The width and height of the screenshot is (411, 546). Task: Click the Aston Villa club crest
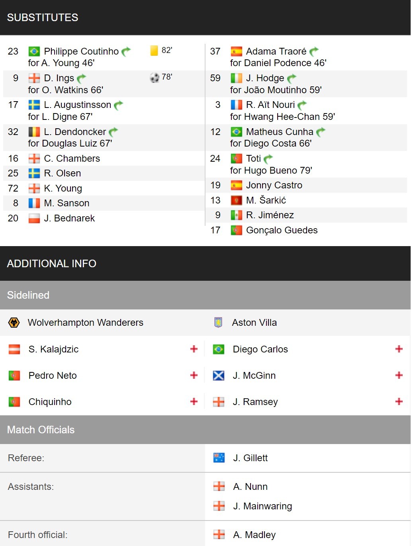point(218,323)
